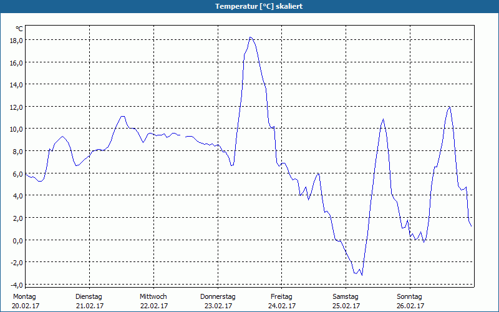
Task: Click the title 'Temperatur [°C] skaliert'
Action: 259,6
